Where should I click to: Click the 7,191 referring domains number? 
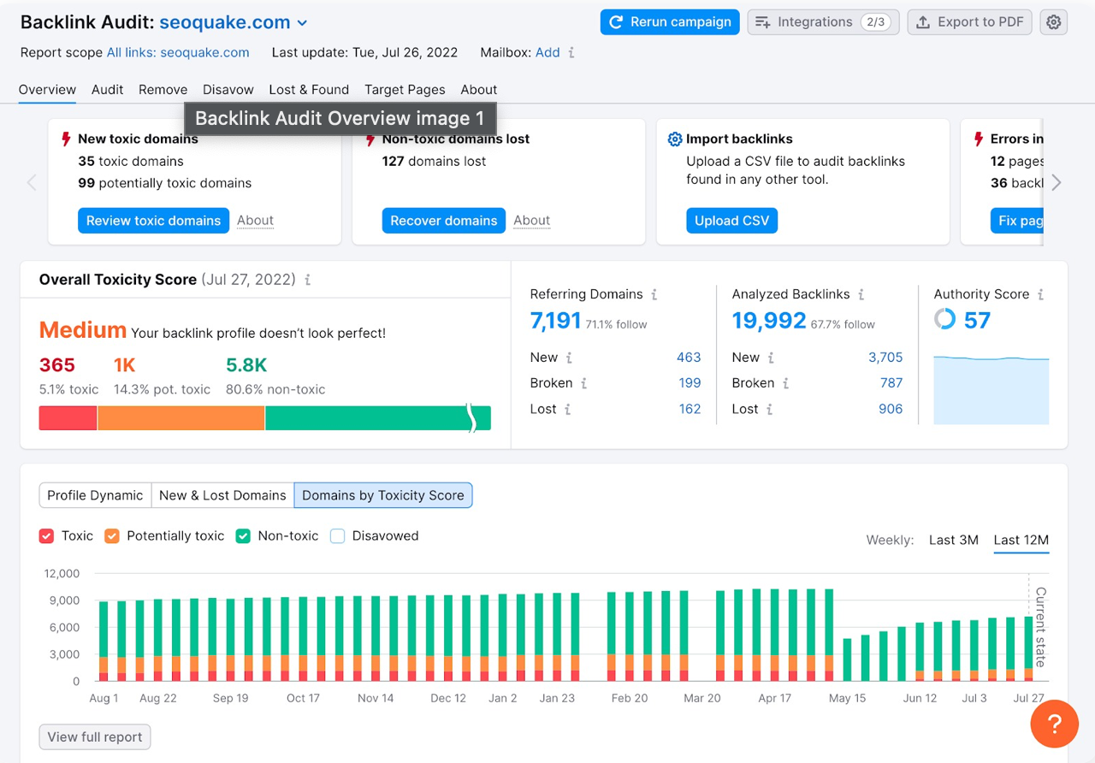pyautogui.click(x=555, y=321)
